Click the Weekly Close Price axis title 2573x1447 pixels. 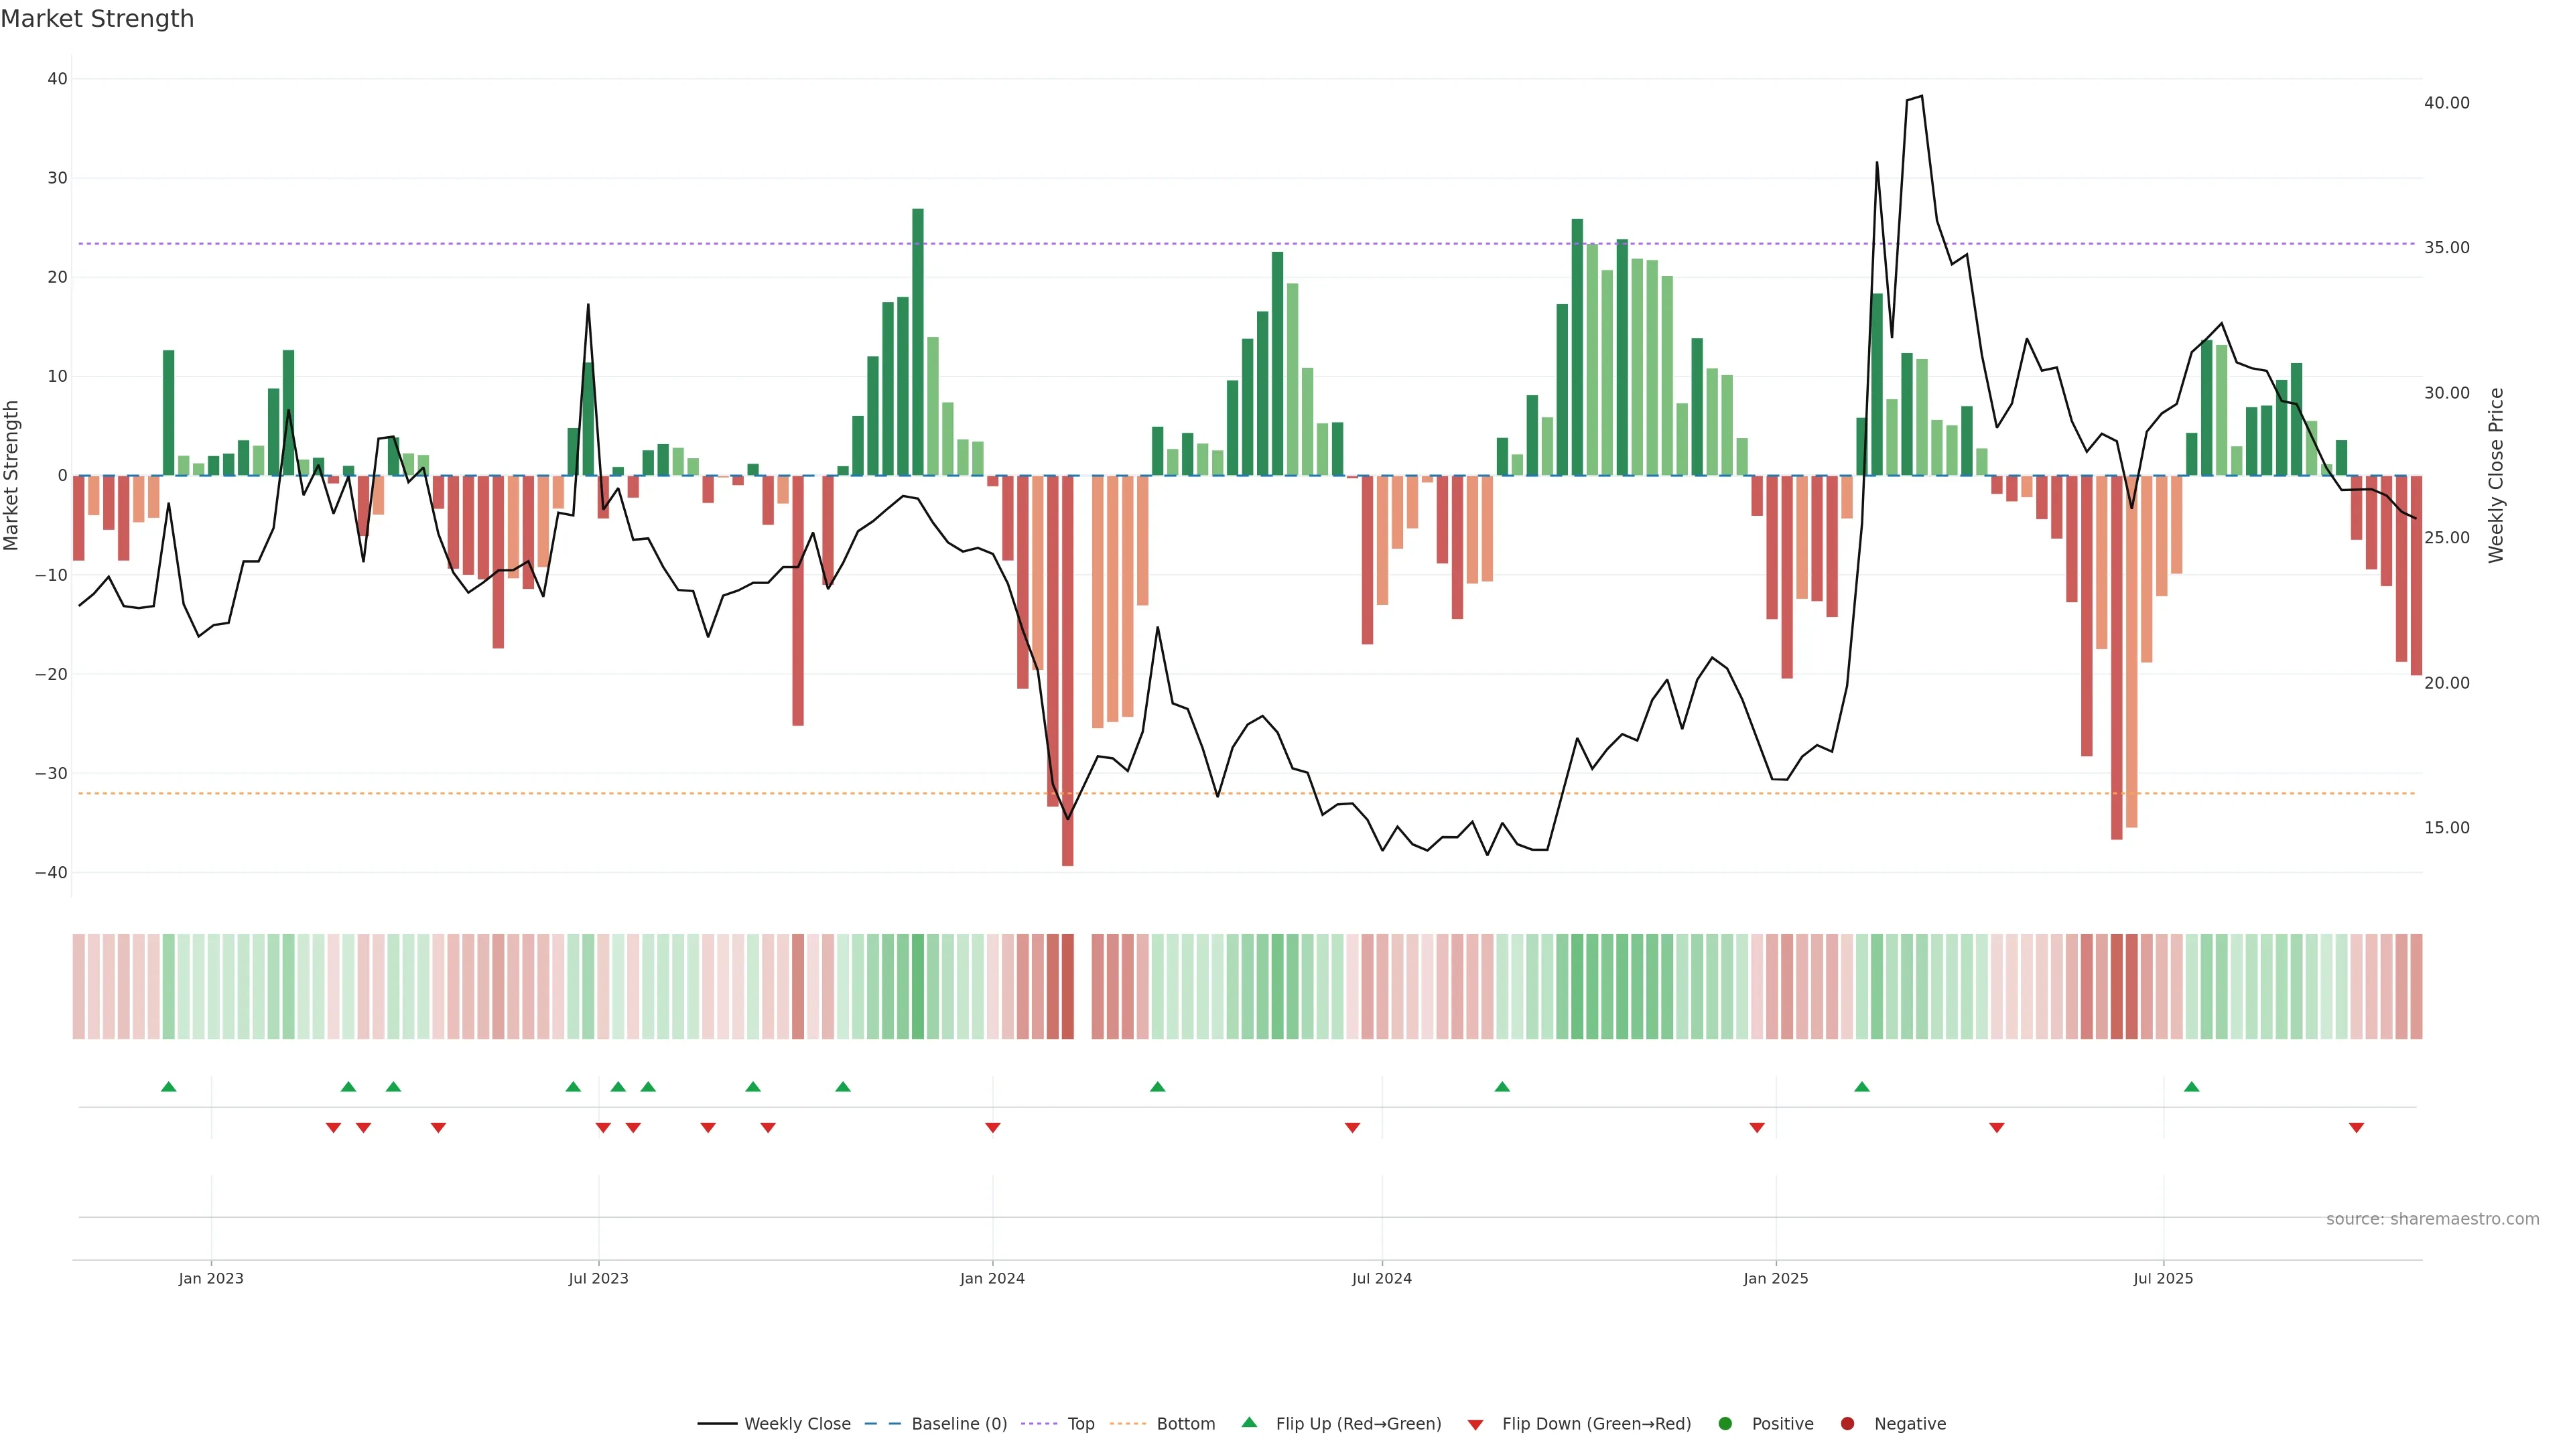(2496, 476)
